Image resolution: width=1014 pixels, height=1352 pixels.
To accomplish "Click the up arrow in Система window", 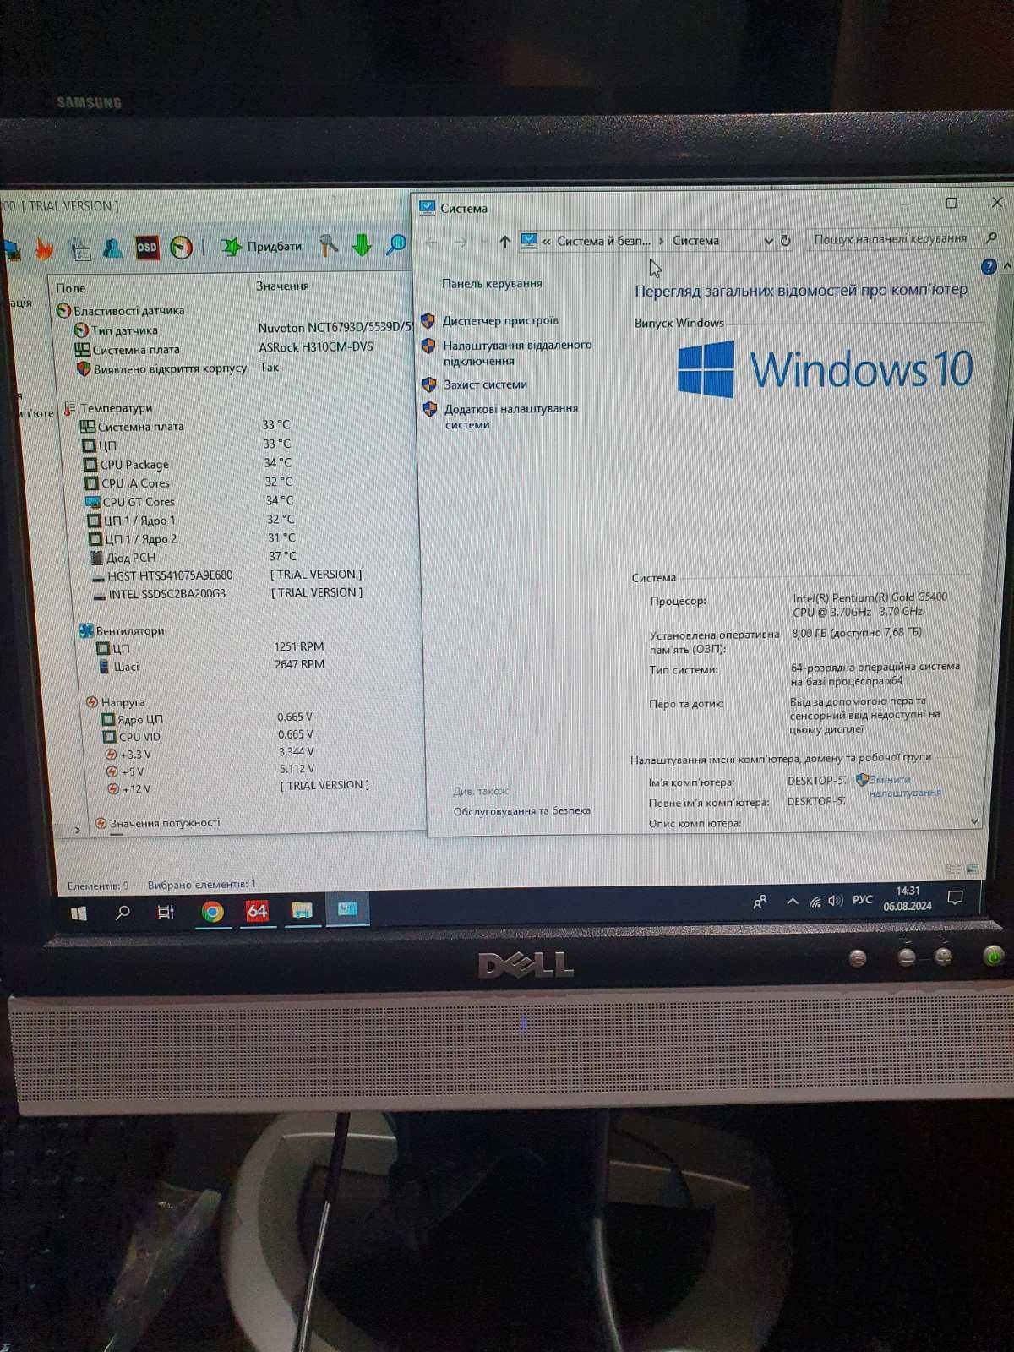I will click(x=504, y=242).
